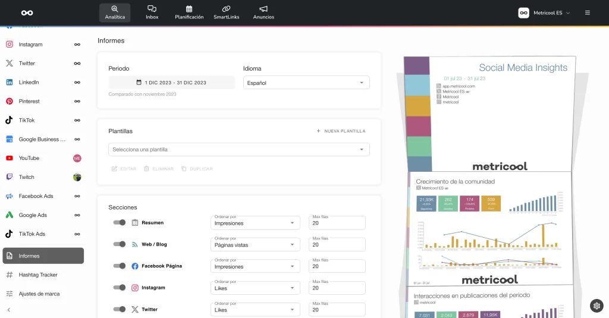Click the Hashtag Tracker hash icon
Viewport: 609px width, 318px height.
10,275
